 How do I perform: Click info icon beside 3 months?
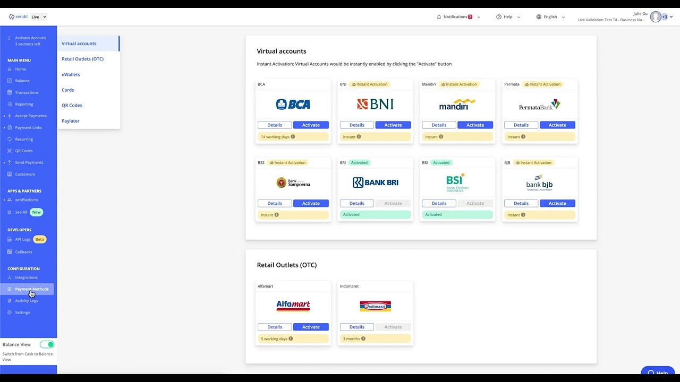(x=363, y=338)
